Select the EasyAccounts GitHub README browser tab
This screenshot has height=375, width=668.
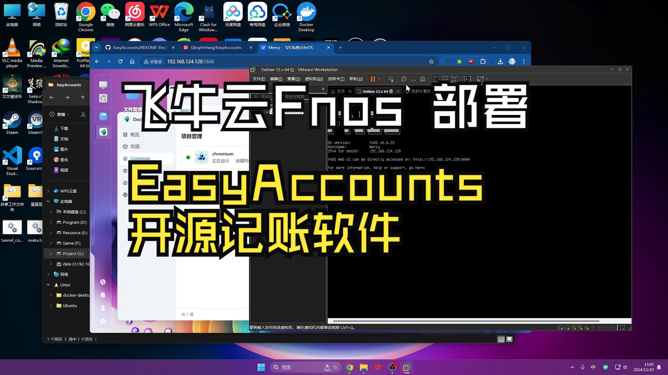pyautogui.click(x=136, y=47)
